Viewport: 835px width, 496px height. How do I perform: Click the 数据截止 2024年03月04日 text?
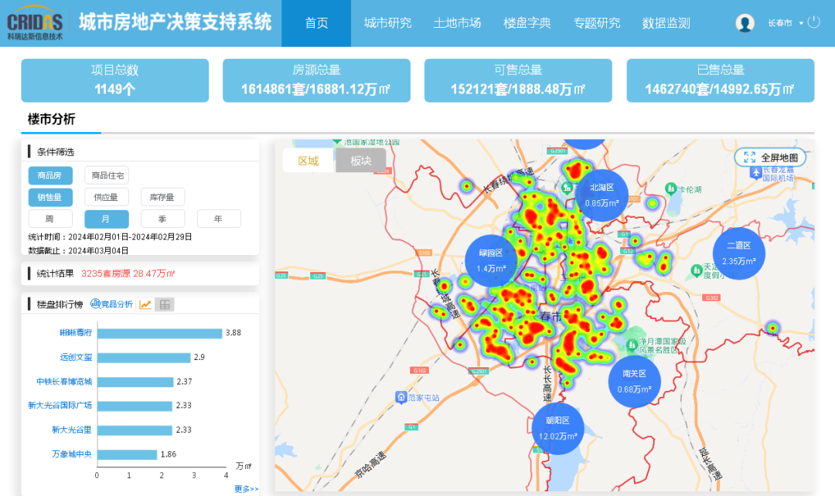[78, 250]
